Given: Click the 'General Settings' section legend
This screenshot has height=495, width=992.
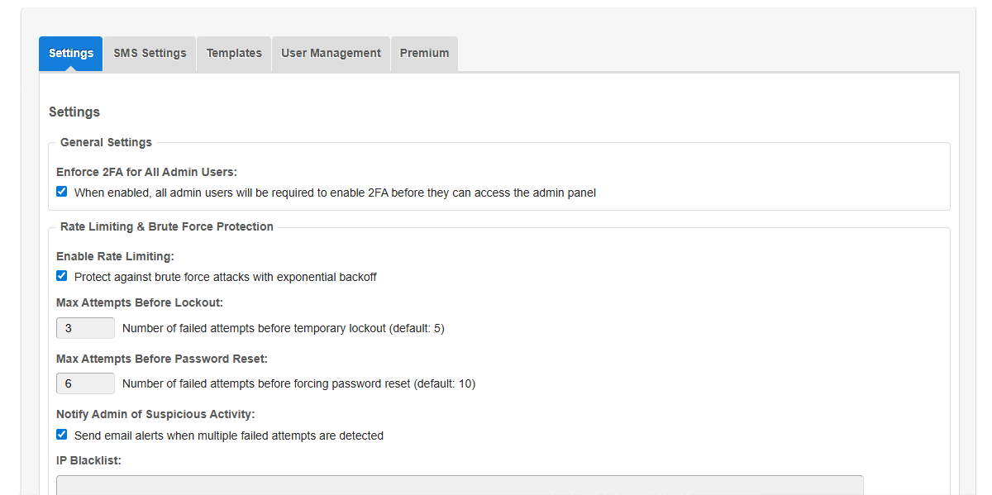Looking at the screenshot, I should point(106,142).
